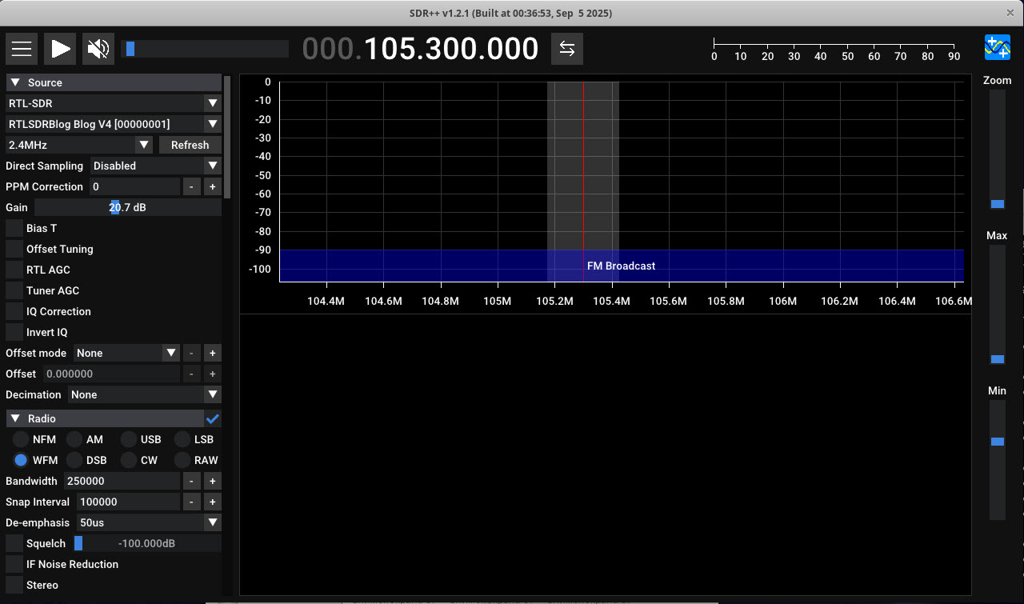Open the side menu
The image size is (1024, 604).
coord(21,48)
